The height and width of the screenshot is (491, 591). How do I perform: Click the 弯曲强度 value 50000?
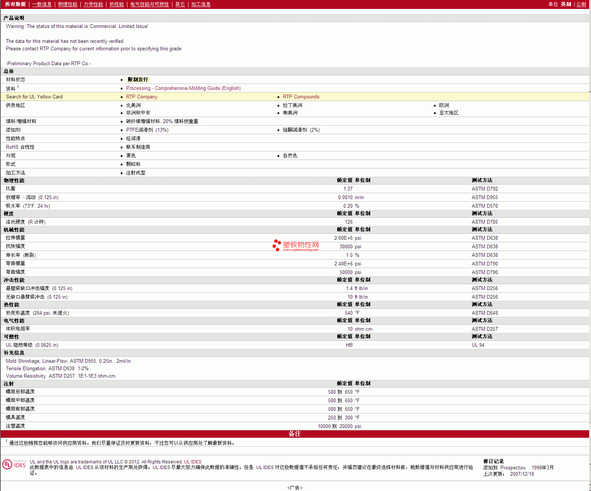tap(346, 273)
